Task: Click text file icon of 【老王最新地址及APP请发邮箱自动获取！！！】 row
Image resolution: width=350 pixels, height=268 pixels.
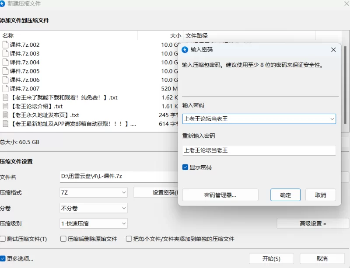Action: tap(5, 124)
